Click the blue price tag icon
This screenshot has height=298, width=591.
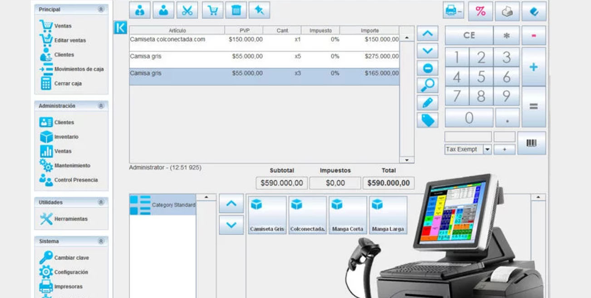[428, 120]
